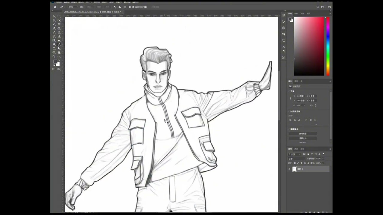
Task: Activate the Hand tool
Action: (59, 52)
